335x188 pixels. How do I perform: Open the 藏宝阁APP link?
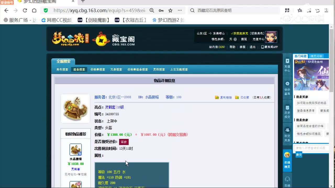[x=269, y=47]
